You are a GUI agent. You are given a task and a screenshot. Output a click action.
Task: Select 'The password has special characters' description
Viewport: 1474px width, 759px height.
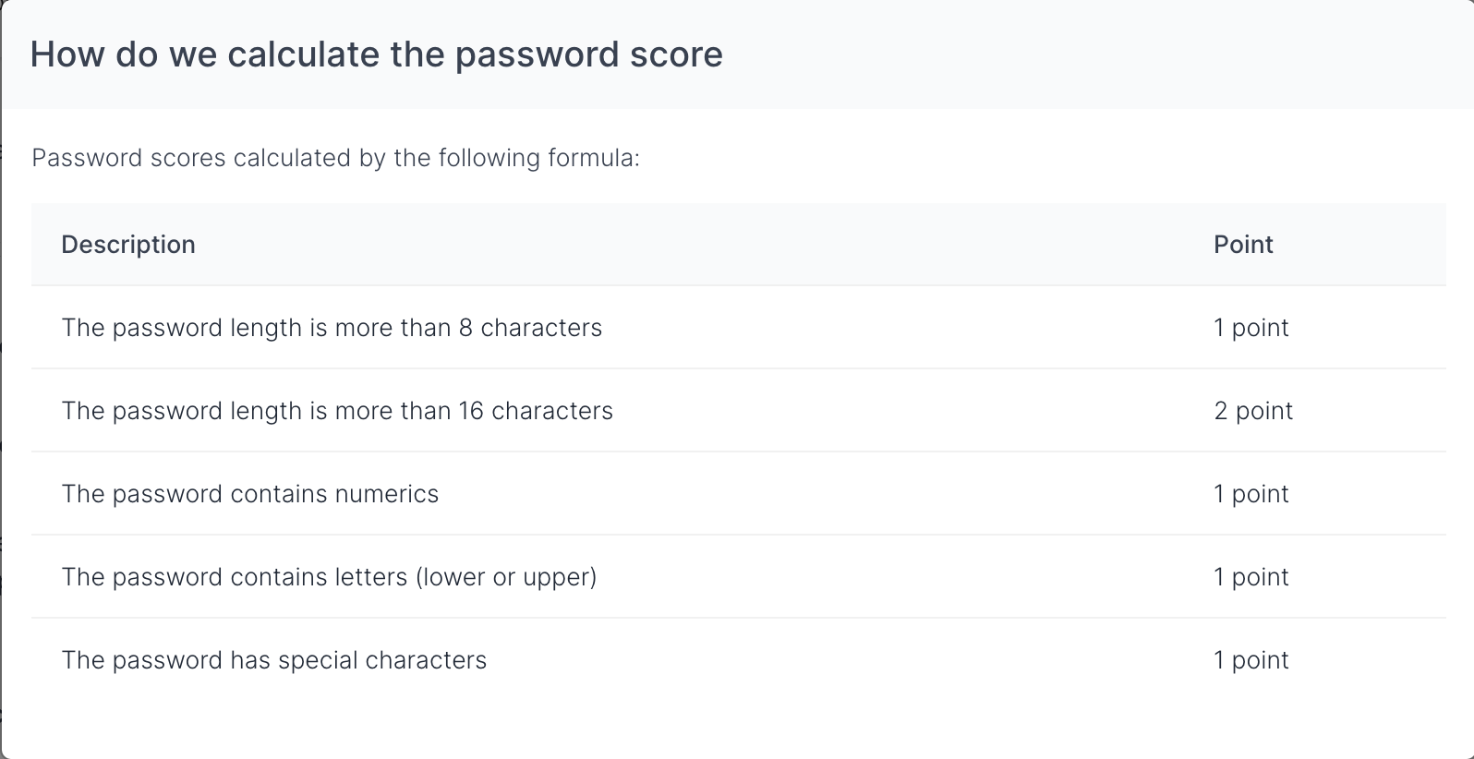tap(274, 660)
